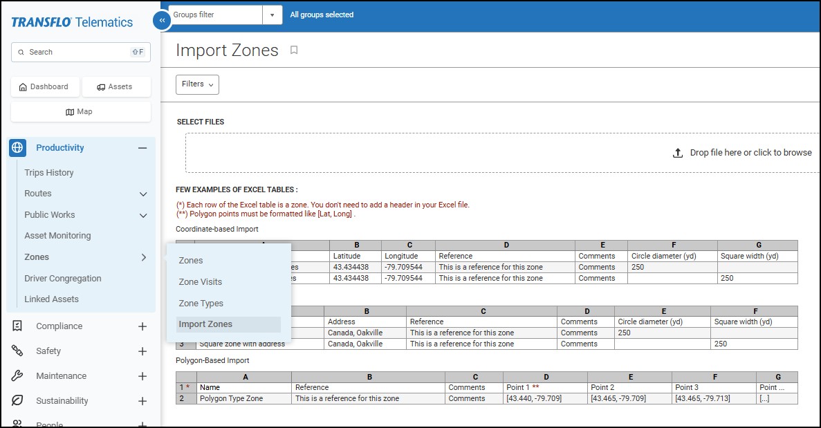The image size is (821, 428).
Task: Open the Filters dropdown
Action: click(197, 84)
